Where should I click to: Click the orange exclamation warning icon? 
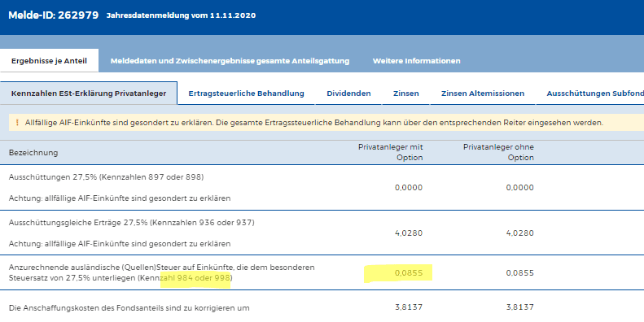(x=17, y=123)
